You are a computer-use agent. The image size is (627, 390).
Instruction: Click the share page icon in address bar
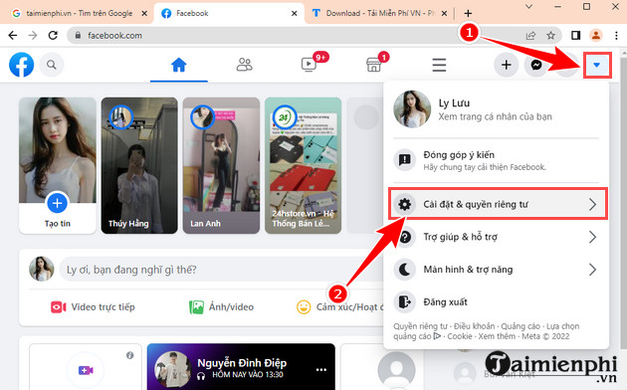click(530, 36)
